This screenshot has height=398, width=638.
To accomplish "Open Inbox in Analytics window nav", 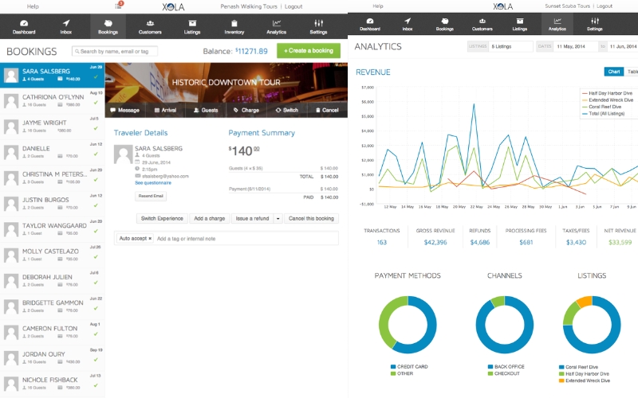I will coord(408,24).
